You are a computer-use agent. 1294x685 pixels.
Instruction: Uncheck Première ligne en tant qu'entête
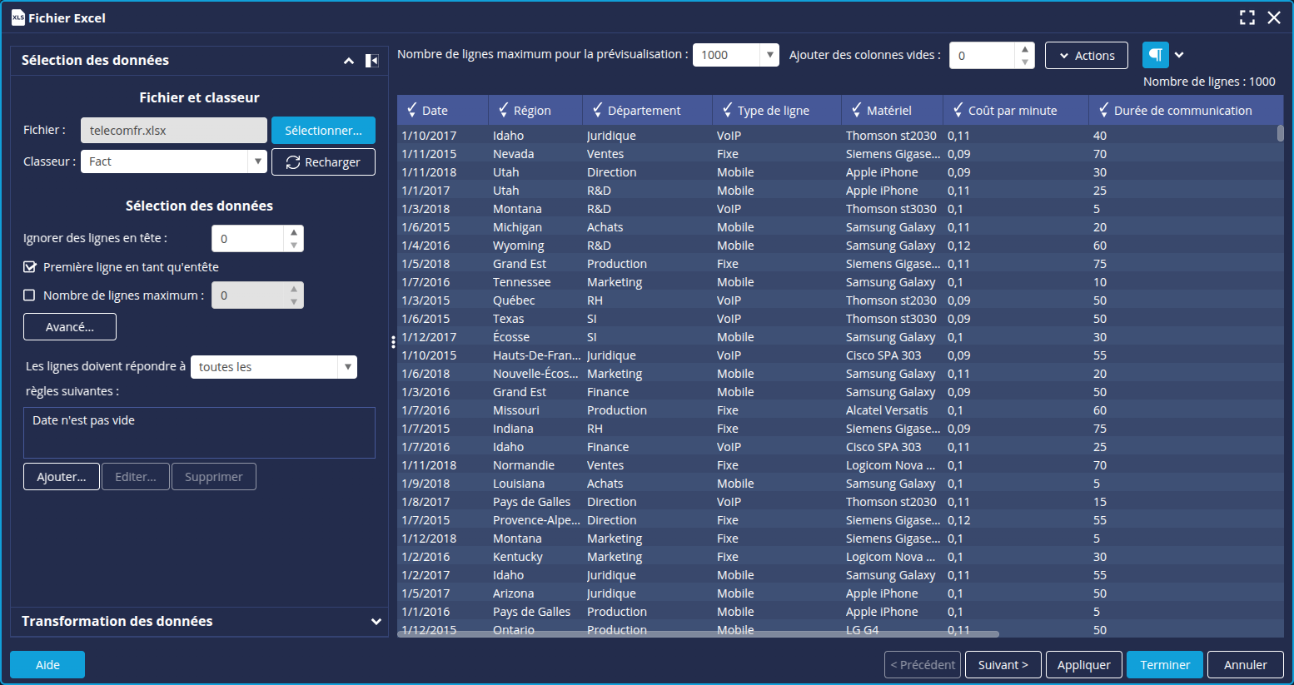(x=30, y=267)
